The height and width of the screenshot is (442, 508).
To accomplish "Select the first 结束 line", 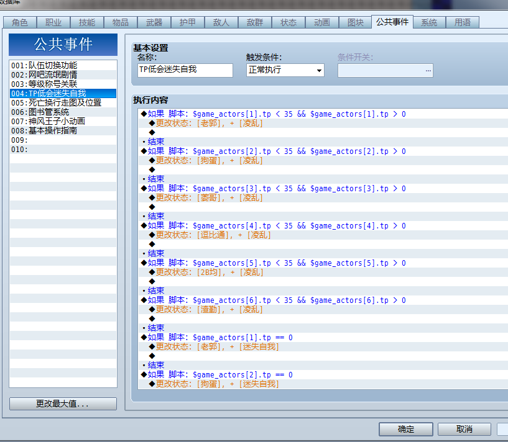I will pos(323,142).
